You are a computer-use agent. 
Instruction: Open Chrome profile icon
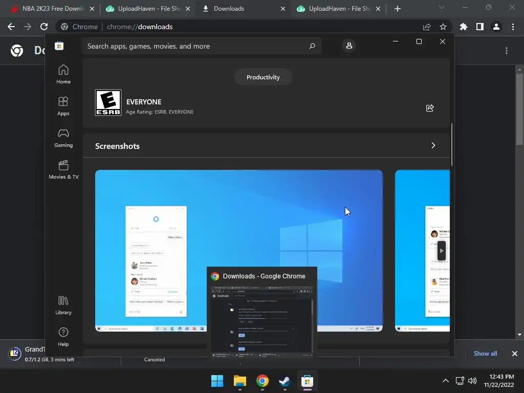click(x=496, y=27)
